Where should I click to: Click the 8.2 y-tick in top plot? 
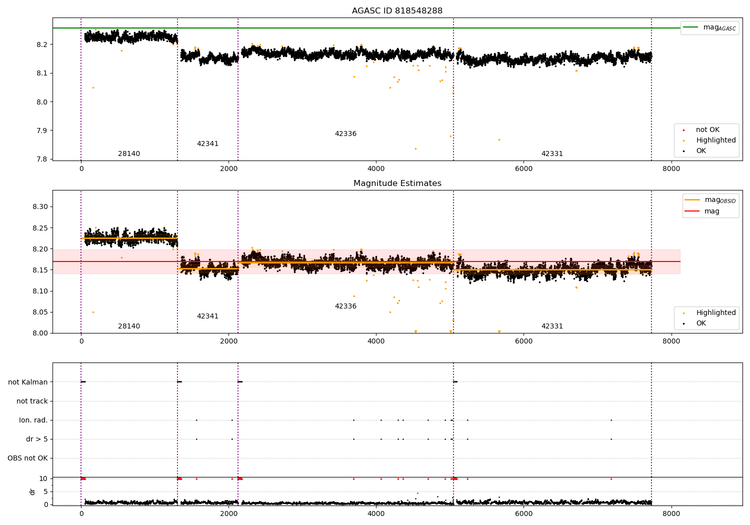41,44
